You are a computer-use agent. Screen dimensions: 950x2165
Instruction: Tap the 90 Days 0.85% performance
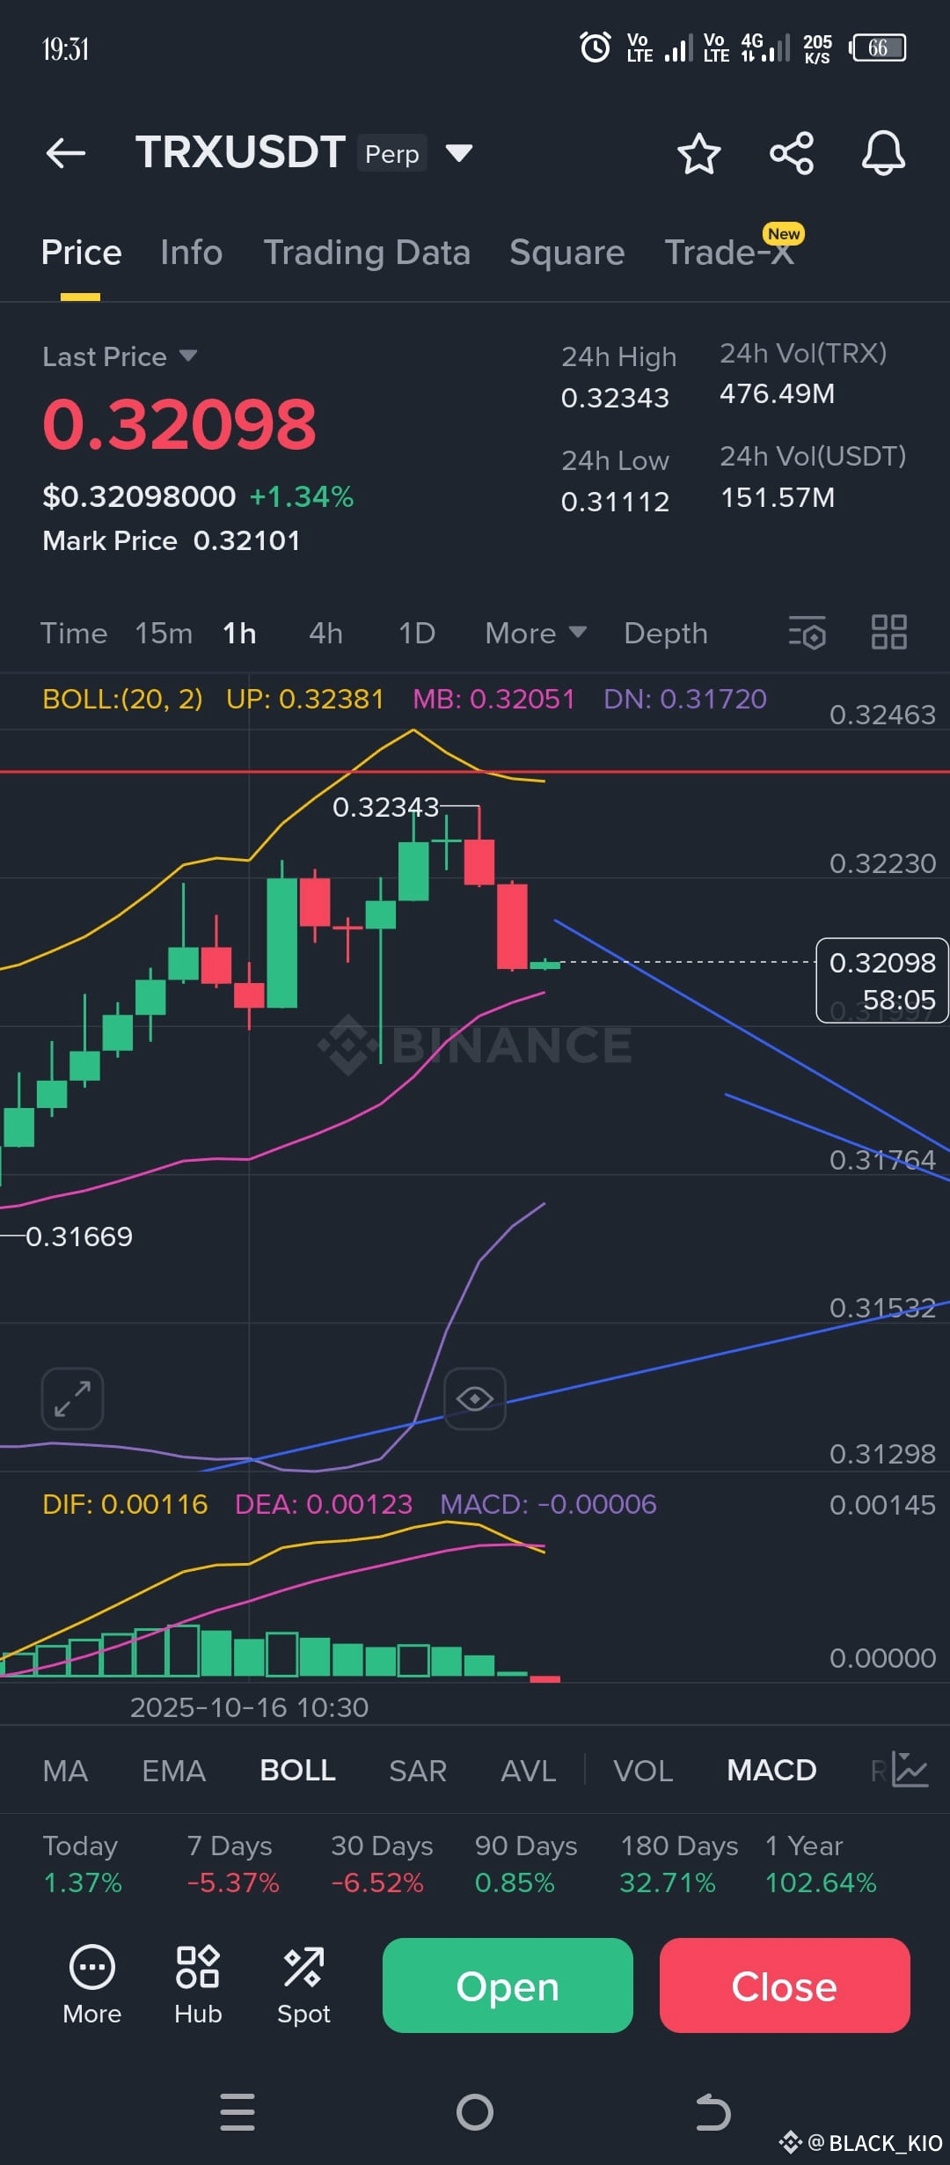[x=526, y=1864]
